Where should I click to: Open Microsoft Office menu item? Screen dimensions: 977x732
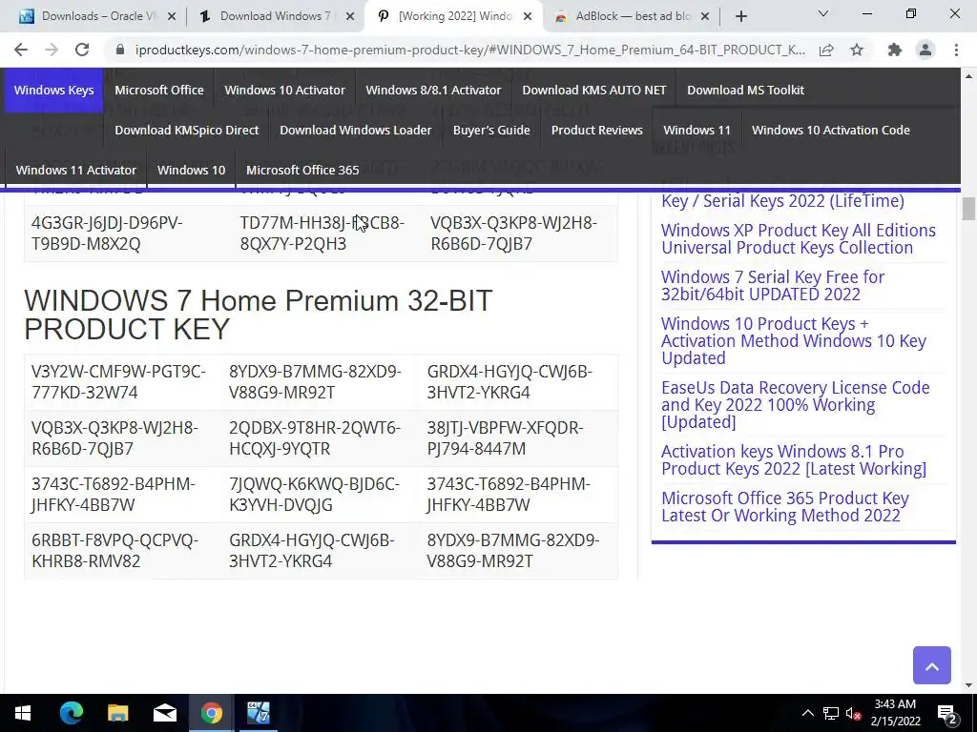[x=159, y=91]
